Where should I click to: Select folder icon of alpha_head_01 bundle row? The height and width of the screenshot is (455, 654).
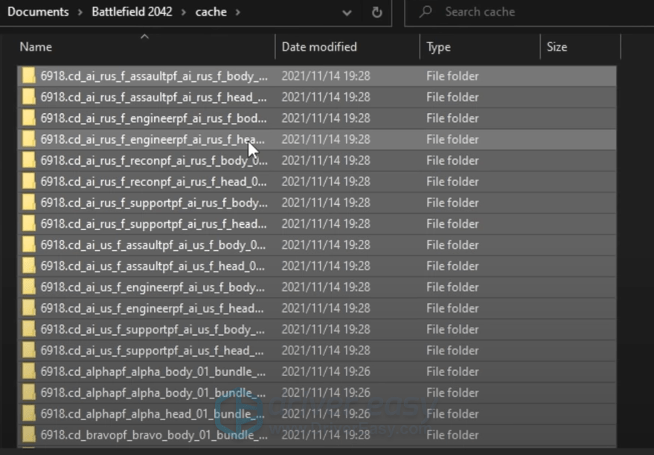29,414
